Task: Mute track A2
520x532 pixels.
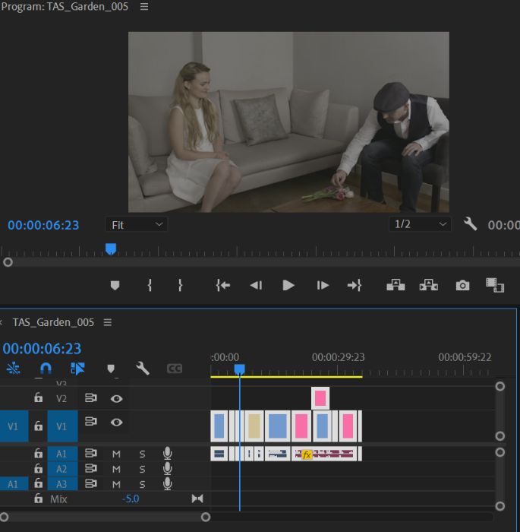Action: 116,469
